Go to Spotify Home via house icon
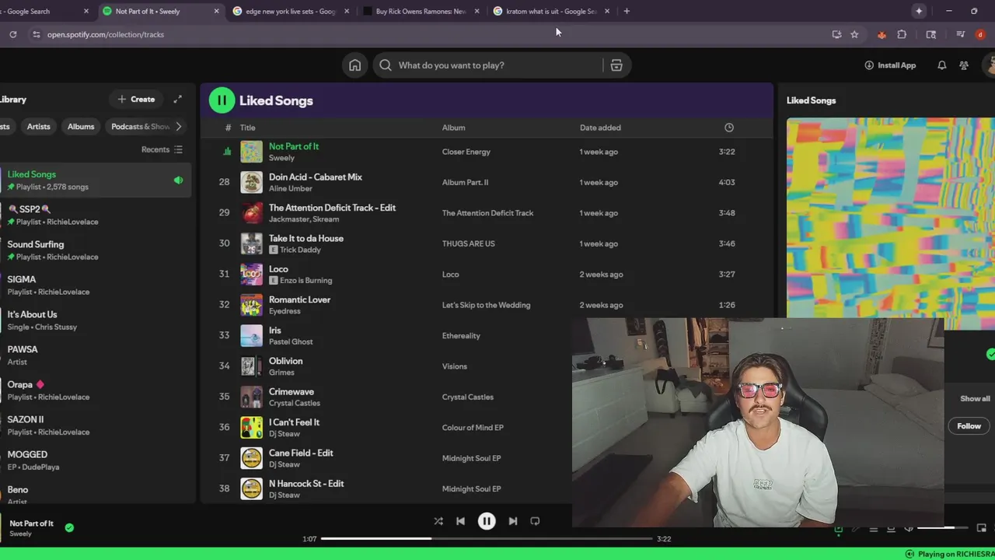 point(354,65)
